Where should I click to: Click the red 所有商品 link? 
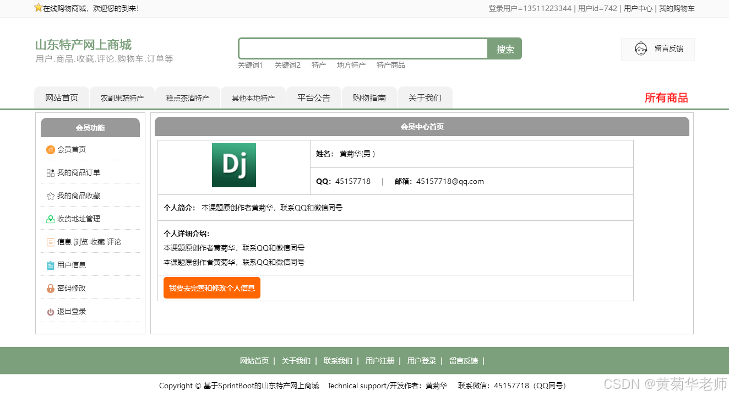(666, 98)
